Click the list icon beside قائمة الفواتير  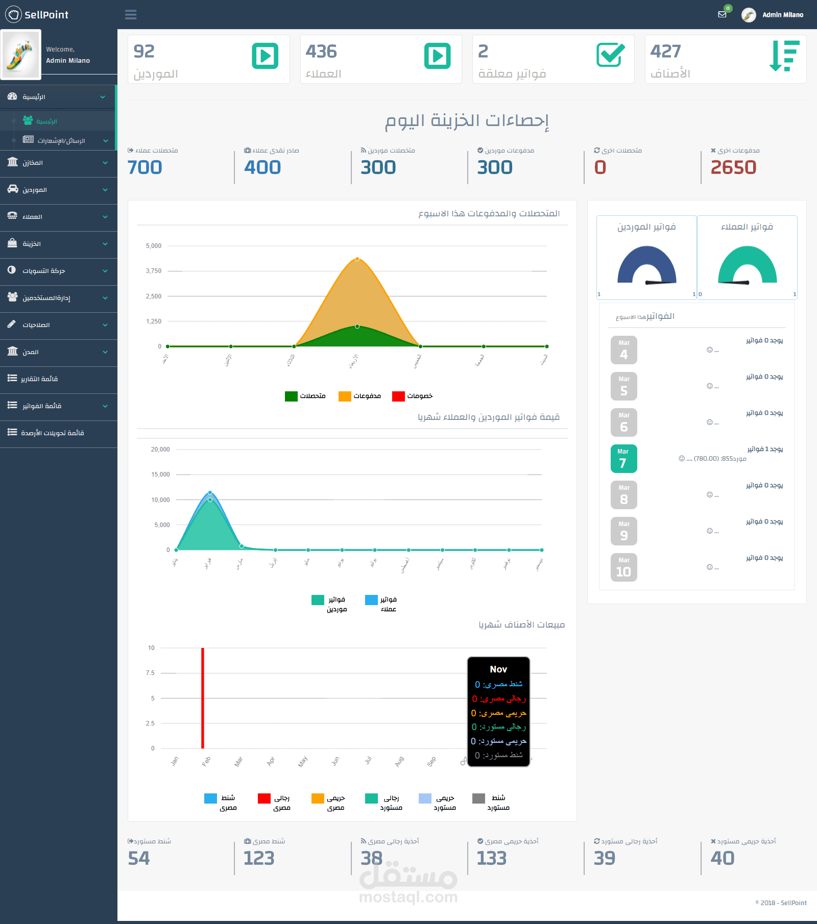(12, 405)
